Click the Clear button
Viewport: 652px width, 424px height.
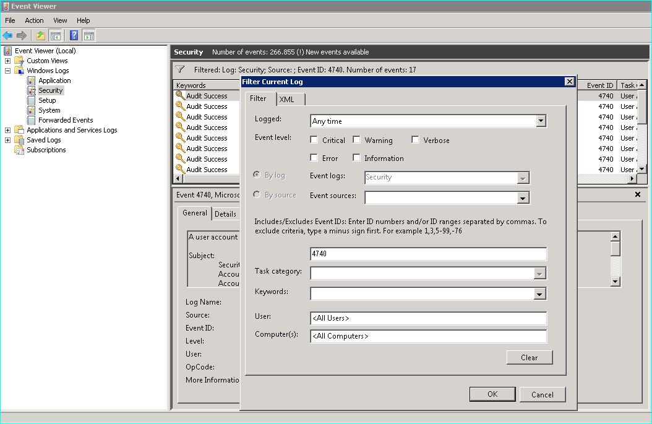(x=530, y=357)
